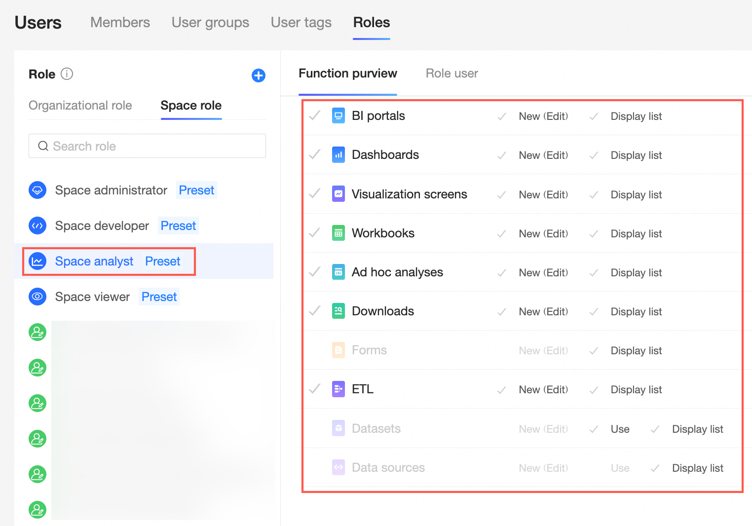Viewport: 752px width, 526px height.
Task: Click the Dashboards chart icon
Action: pyautogui.click(x=338, y=155)
